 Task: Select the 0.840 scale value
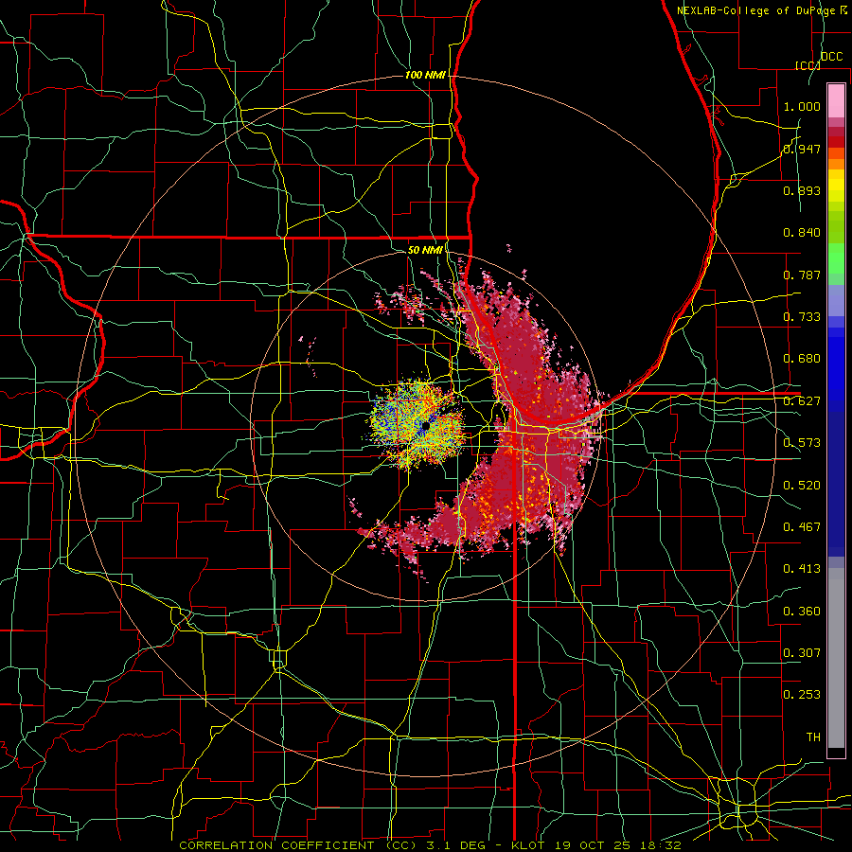(802, 233)
